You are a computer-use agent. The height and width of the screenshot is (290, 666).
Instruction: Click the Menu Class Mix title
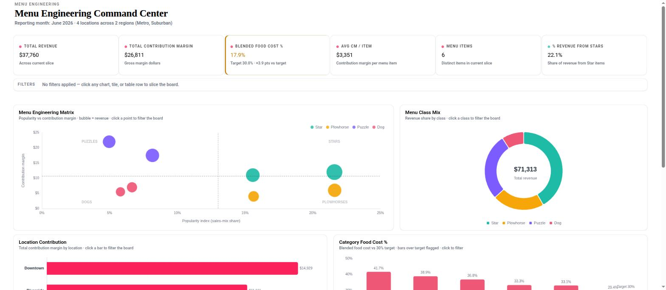point(423,112)
